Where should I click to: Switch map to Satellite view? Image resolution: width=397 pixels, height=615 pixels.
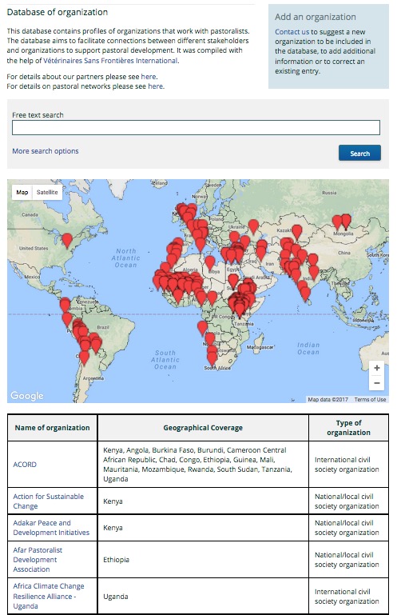click(x=47, y=192)
